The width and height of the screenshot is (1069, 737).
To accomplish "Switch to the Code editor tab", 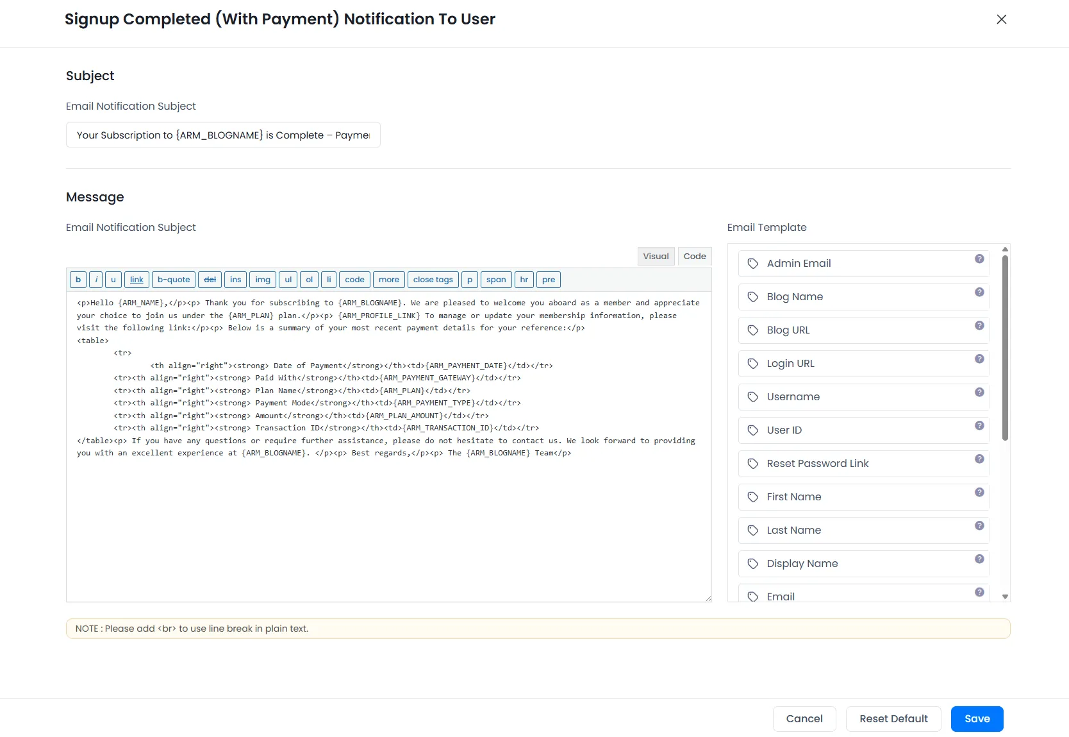I will click(695, 256).
